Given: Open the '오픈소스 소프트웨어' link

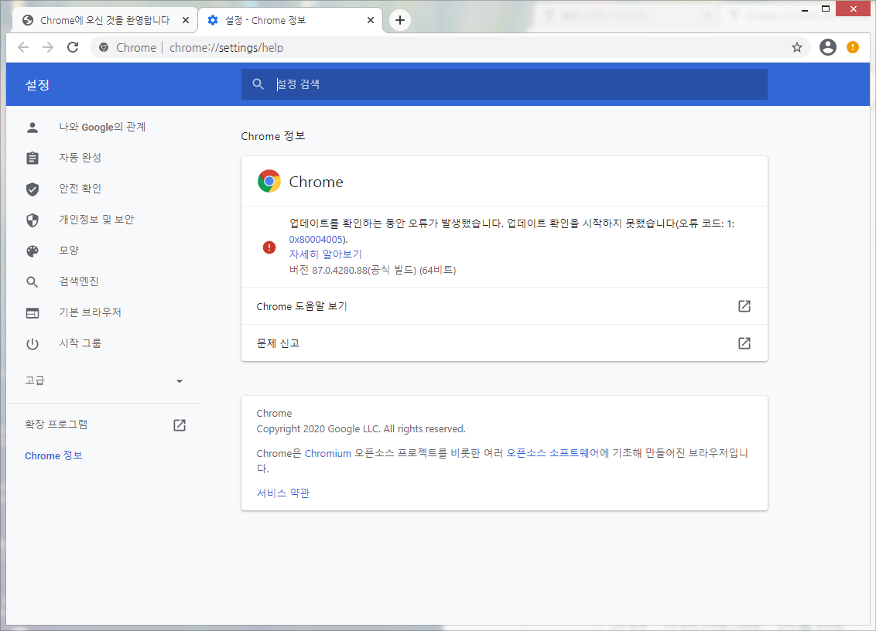Looking at the screenshot, I should pos(553,453).
